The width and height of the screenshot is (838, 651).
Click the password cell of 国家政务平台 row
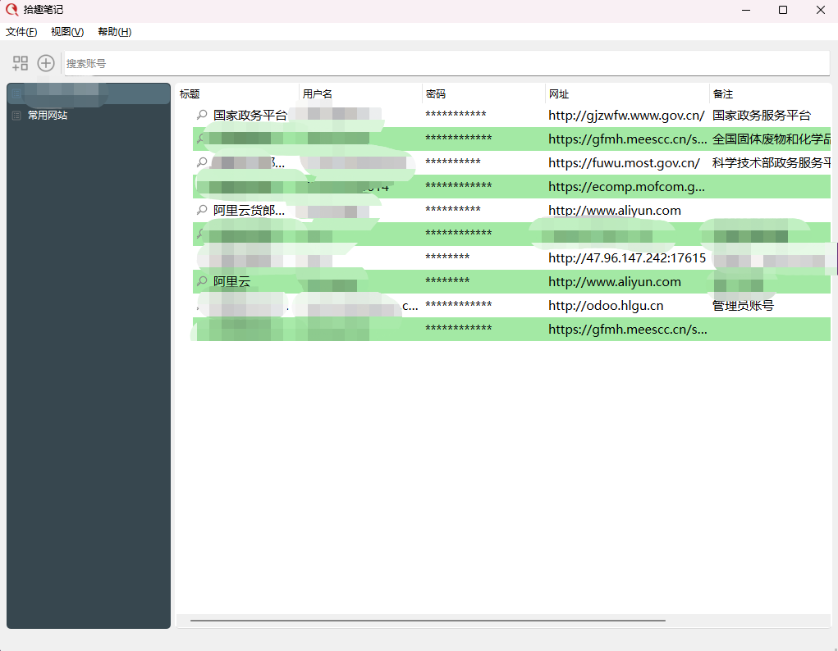coord(456,114)
